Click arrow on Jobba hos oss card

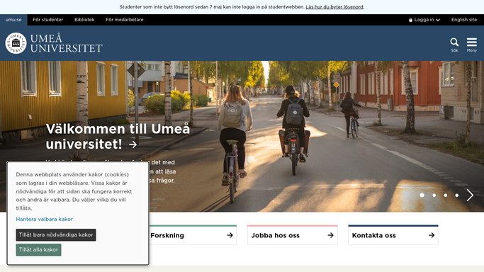pyautogui.click(x=331, y=235)
